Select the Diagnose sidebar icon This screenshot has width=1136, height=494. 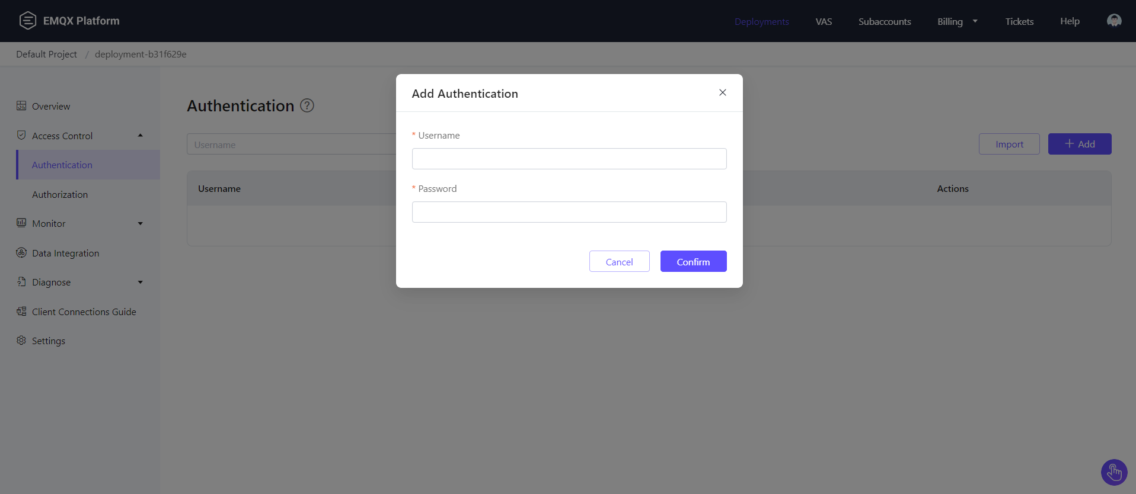(x=21, y=282)
